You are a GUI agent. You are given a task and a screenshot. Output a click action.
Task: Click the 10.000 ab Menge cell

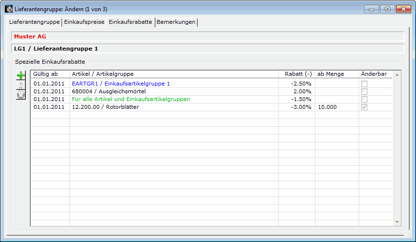(327, 107)
